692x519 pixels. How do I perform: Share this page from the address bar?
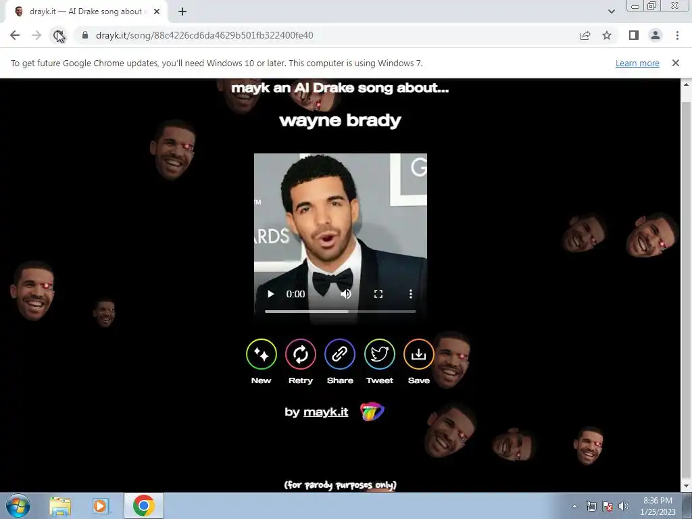pyautogui.click(x=585, y=35)
